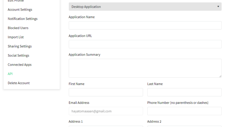This screenshot has width=226, height=127.
Task: Click the Address 1 field label
Action: tap(76, 122)
